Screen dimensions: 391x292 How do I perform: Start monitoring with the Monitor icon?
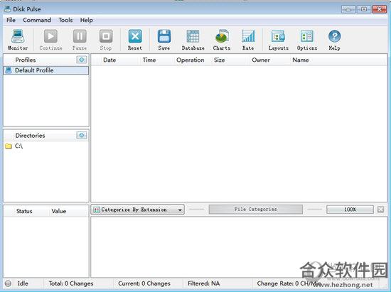tap(18, 40)
